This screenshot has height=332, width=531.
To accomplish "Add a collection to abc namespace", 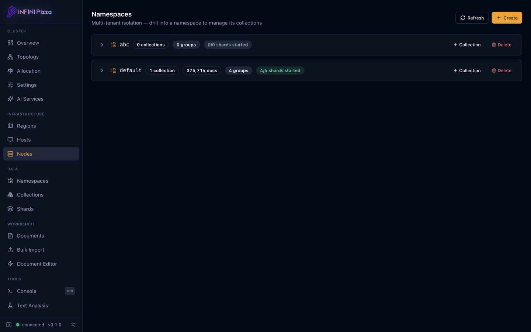I will point(467,45).
